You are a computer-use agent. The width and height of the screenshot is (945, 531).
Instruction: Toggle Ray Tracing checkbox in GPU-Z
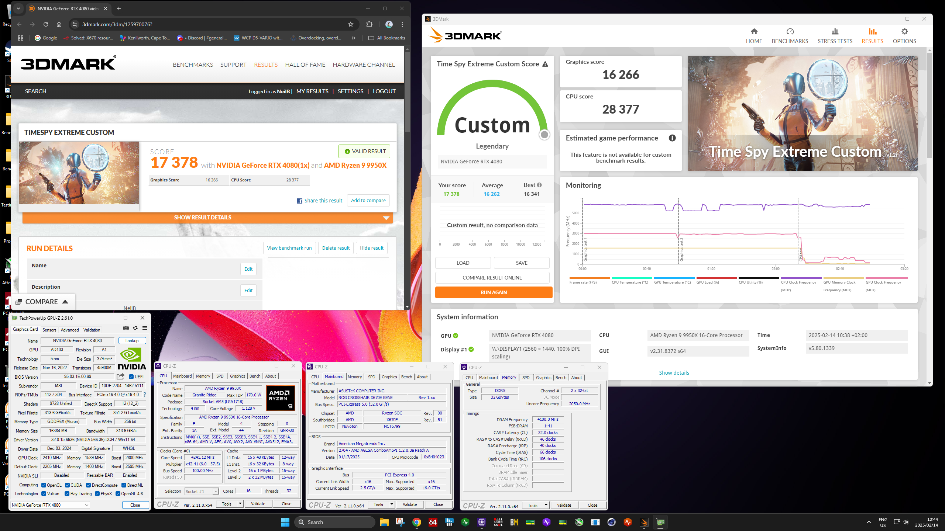click(x=67, y=494)
